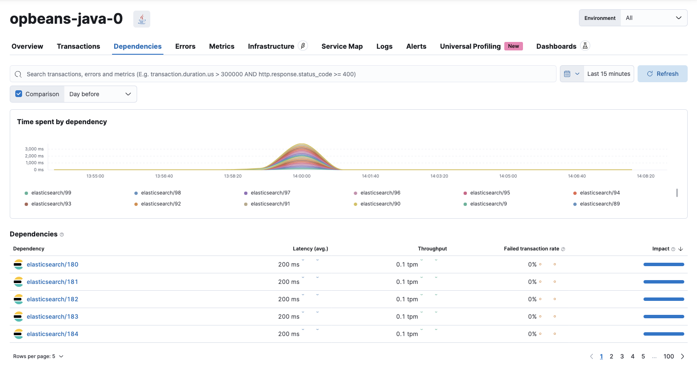
Task: Click the search transactions query field
Action: coord(283,74)
